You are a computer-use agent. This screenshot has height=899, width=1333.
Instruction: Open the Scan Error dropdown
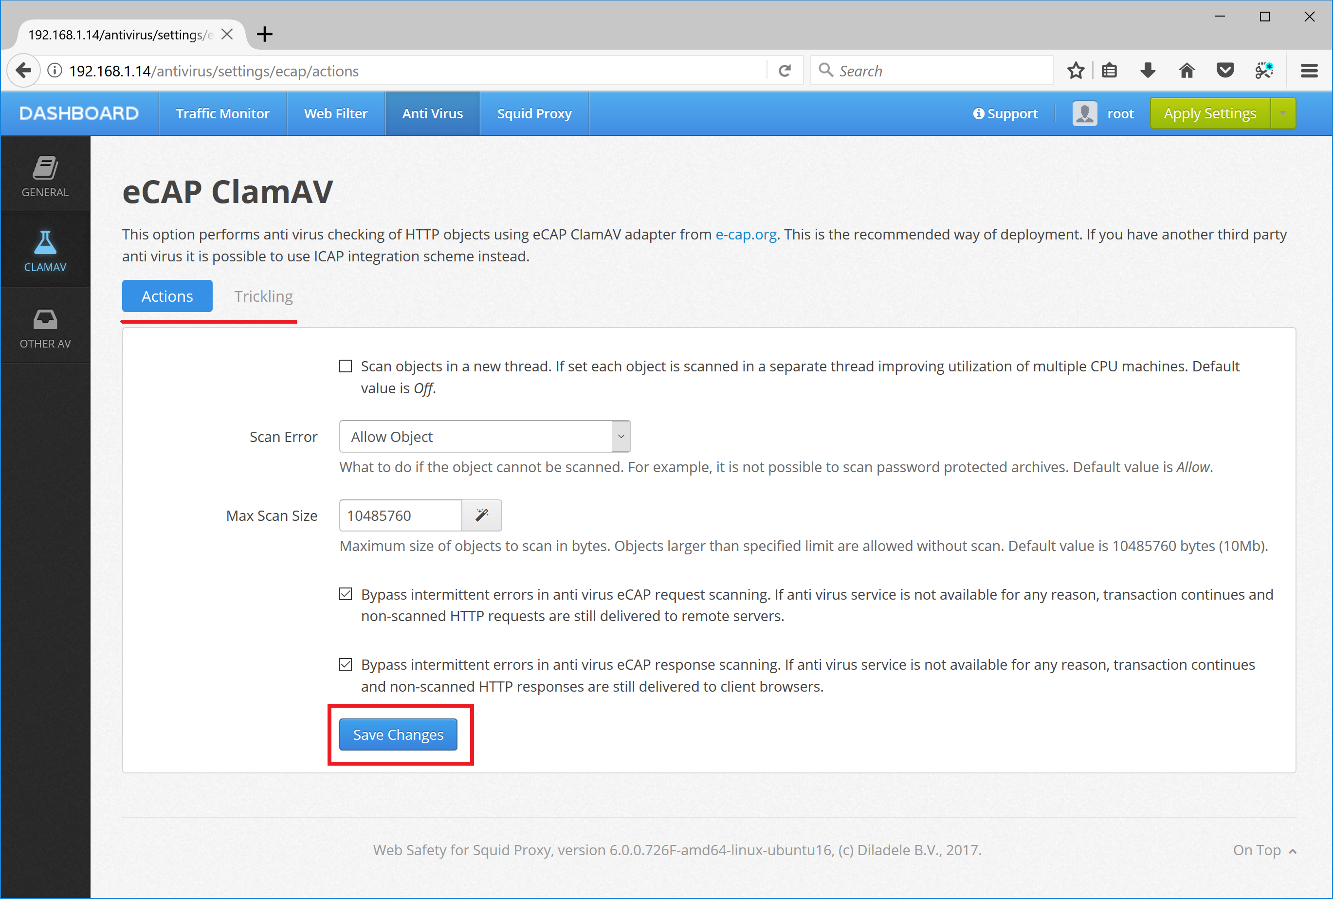(x=485, y=437)
